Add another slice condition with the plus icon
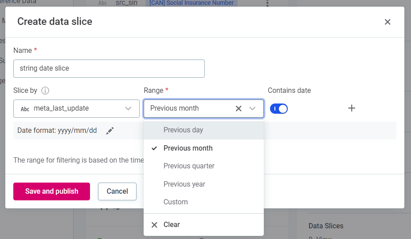The width and height of the screenshot is (411, 239). pos(352,108)
